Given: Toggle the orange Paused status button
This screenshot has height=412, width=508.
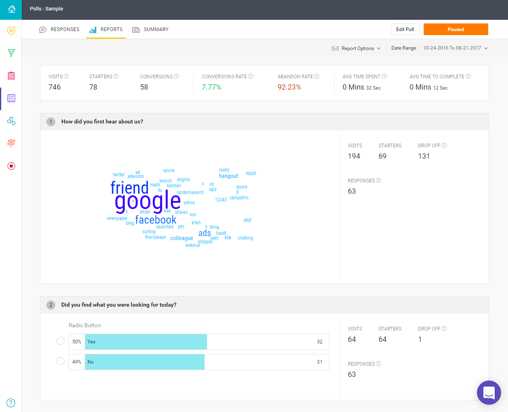Looking at the screenshot, I should tap(456, 29).
